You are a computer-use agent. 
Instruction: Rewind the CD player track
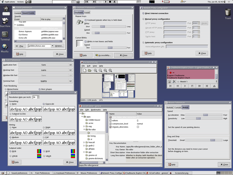(178, 86)
